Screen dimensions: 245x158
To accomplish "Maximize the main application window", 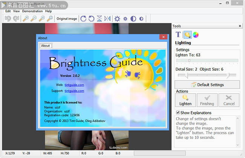I will (x=227, y=3).
